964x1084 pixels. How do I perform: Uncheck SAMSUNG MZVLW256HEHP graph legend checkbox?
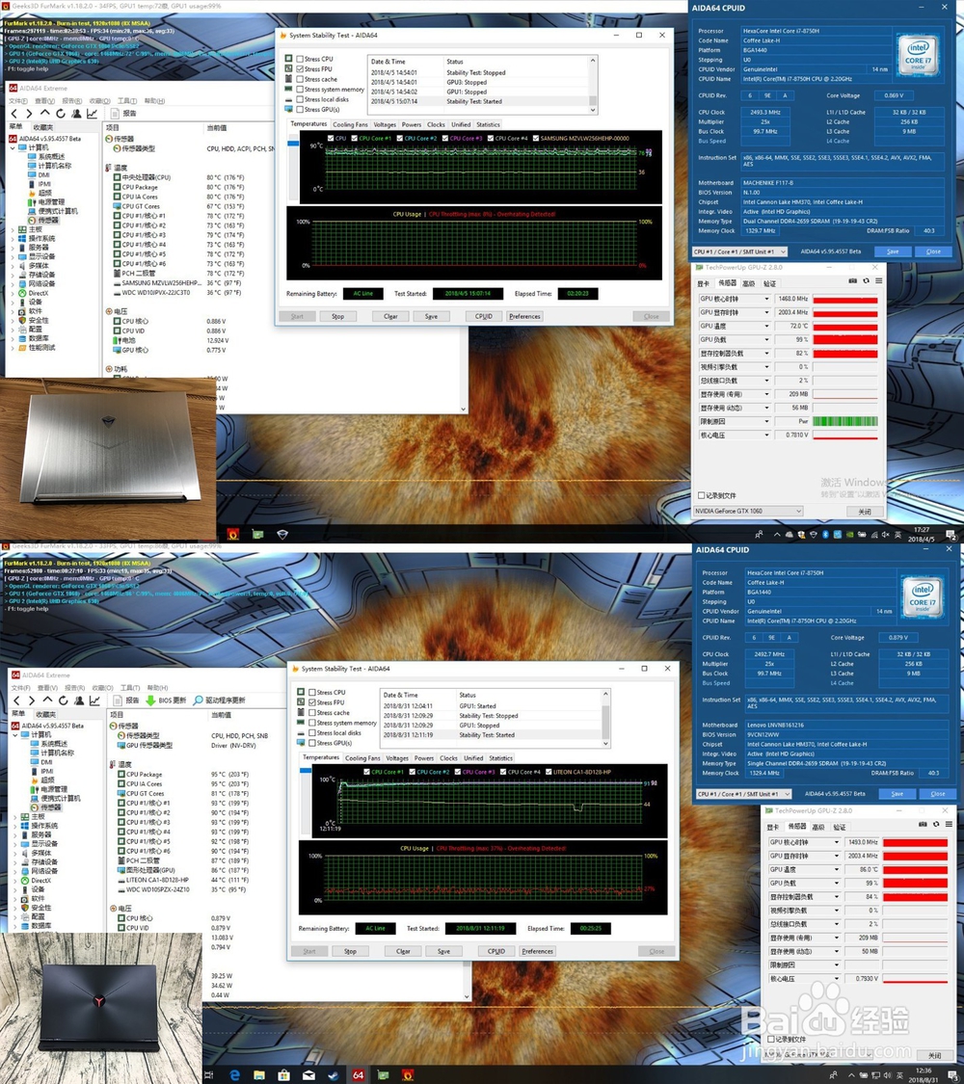point(535,138)
